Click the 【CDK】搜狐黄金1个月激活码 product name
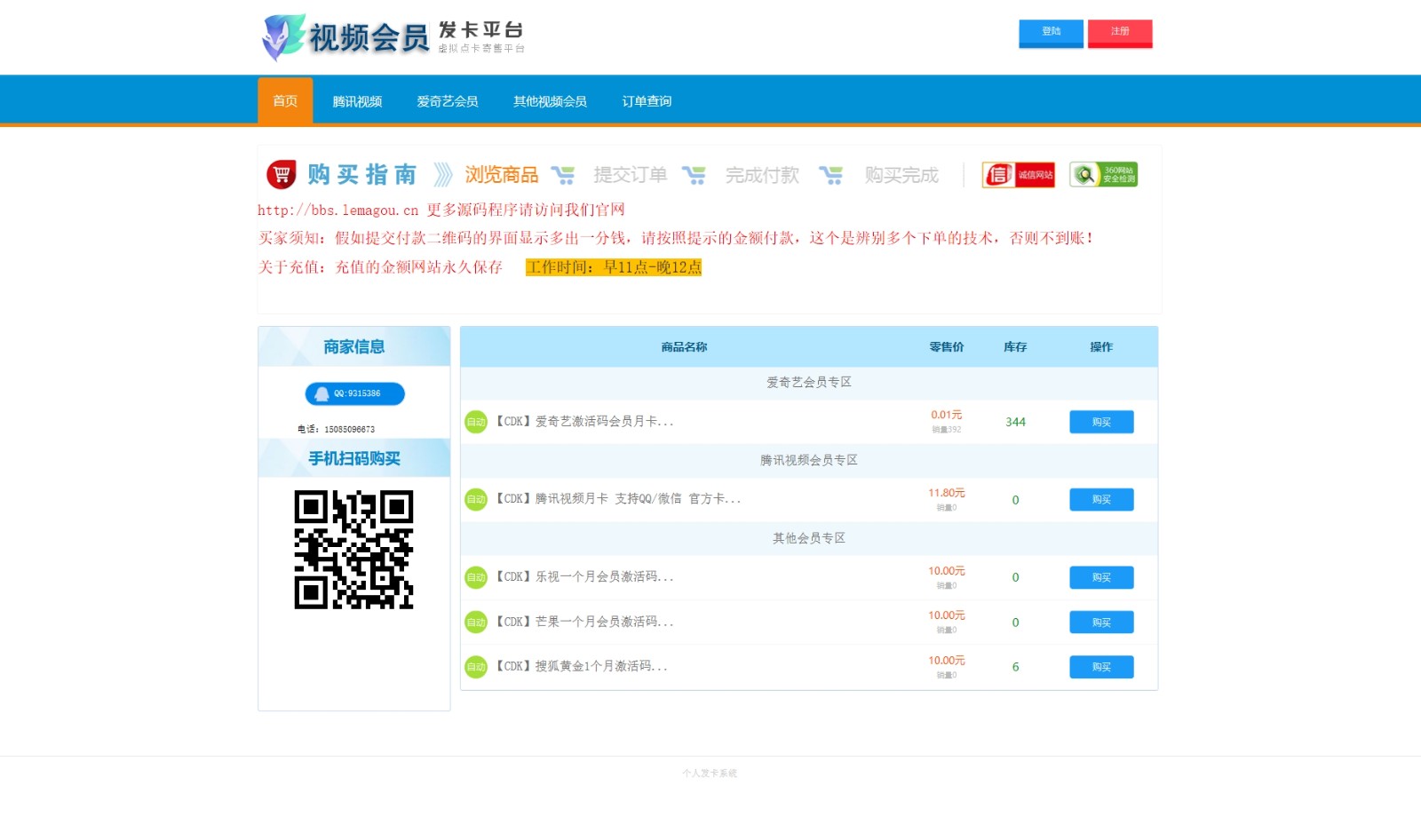Viewport: 1421px width, 817px height. pyautogui.click(x=581, y=666)
